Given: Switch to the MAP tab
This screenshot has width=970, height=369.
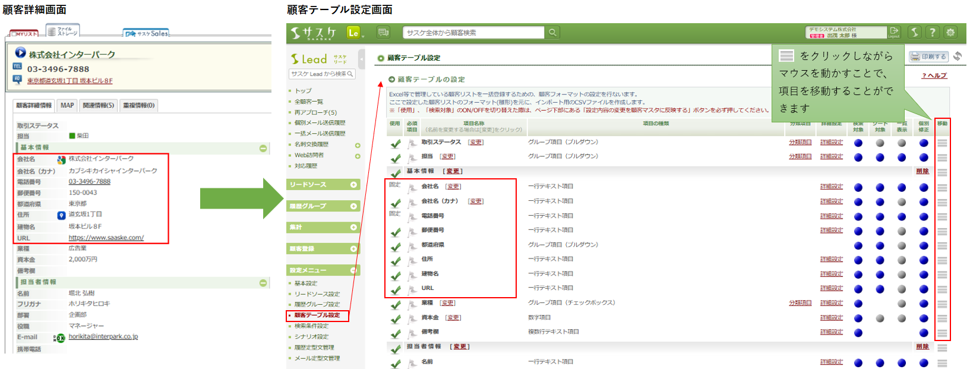Looking at the screenshot, I should [67, 106].
